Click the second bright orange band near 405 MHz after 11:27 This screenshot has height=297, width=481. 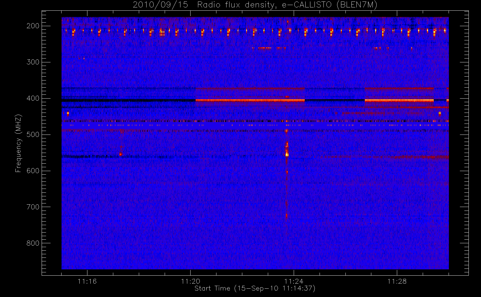pyautogui.click(x=399, y=100)
